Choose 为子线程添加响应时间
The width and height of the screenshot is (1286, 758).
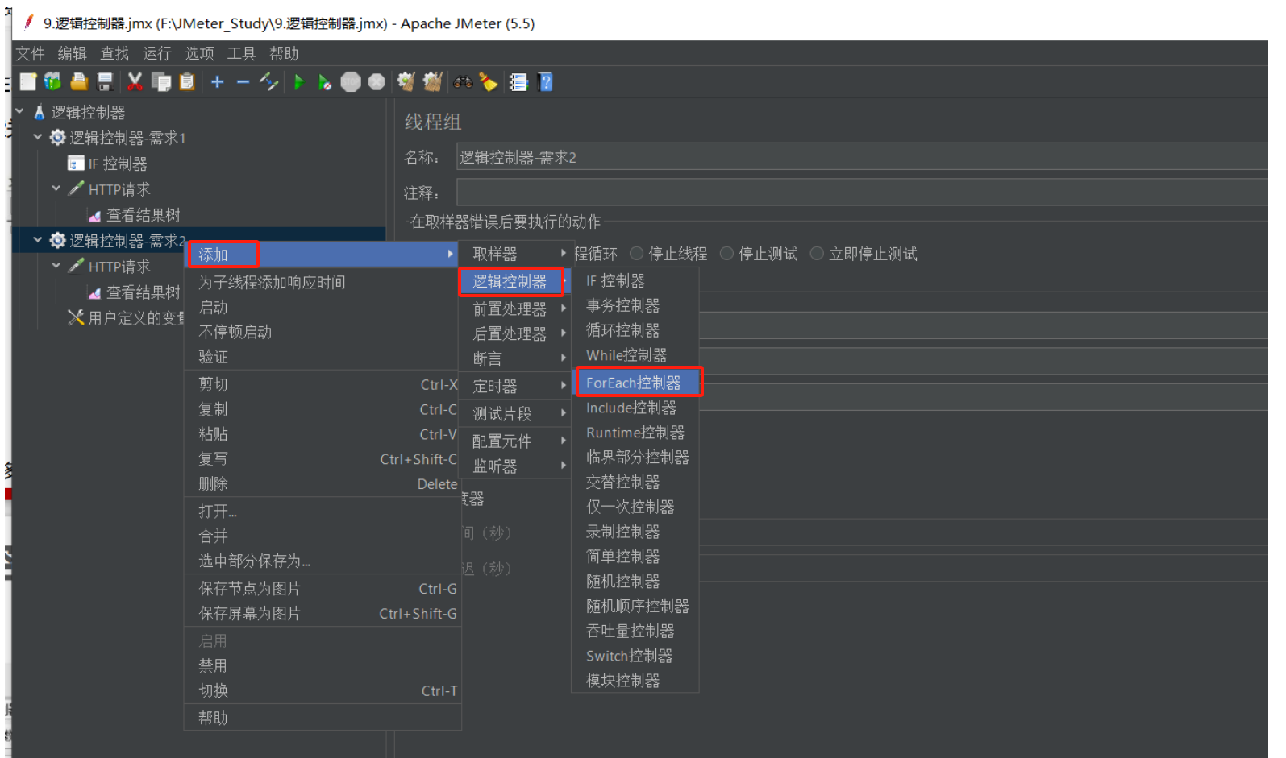323,282
